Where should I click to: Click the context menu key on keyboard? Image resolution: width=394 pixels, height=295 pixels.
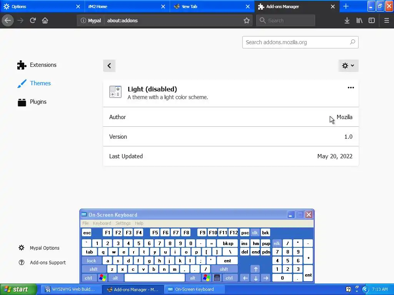coord(217,278)
